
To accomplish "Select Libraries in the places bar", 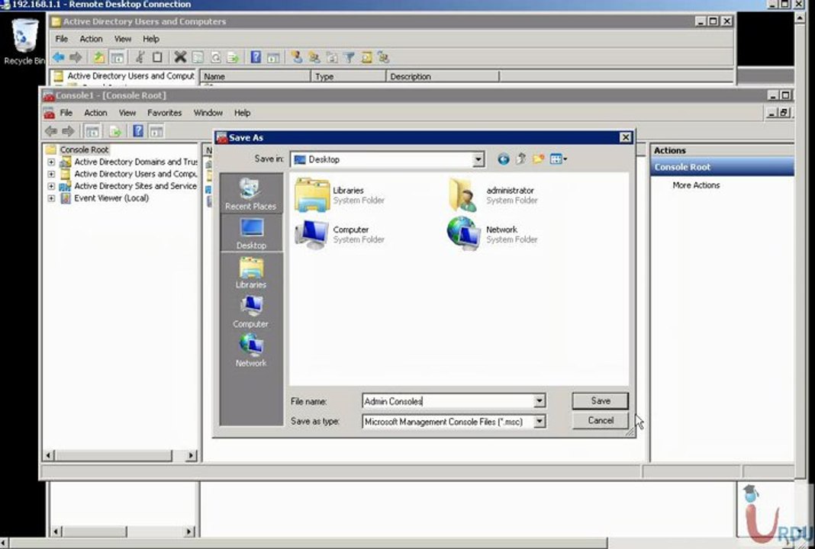I will pyautogui.click(x=251, y=272).
